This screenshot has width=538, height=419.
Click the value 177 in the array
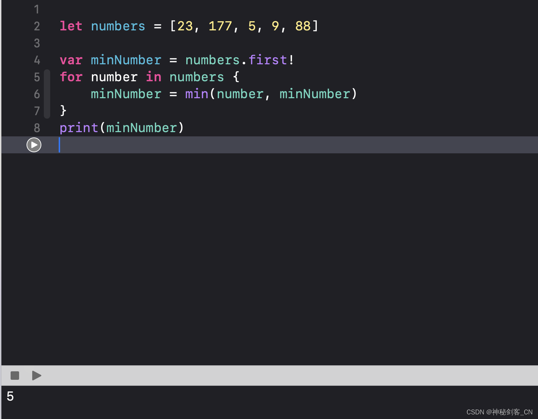pyautogui.click(x=220, y=26)
